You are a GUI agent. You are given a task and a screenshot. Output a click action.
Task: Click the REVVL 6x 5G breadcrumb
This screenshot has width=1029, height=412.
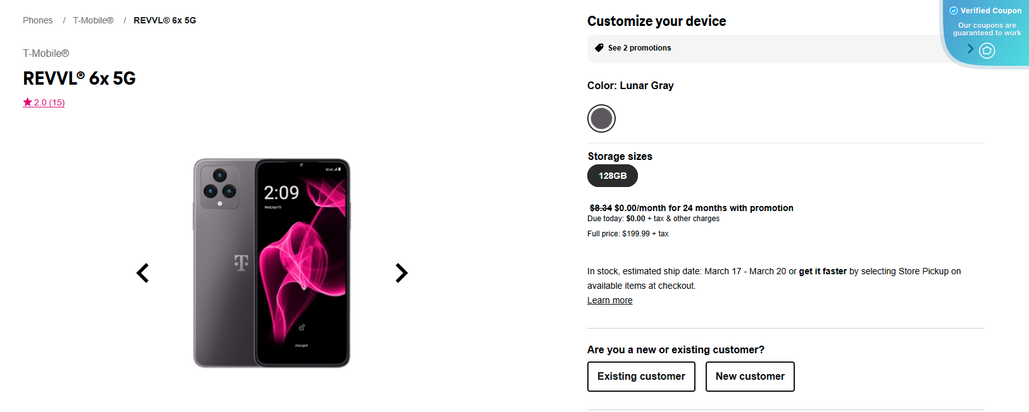(x=165, y=20)
